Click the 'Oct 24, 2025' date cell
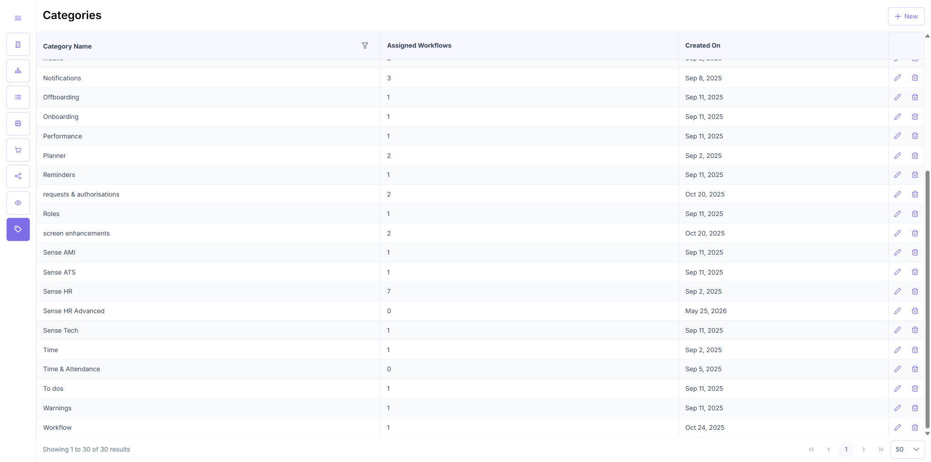The image size is (931, 462). pyautogui.click(x=705, y=428)
